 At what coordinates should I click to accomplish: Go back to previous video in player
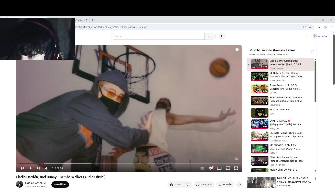click(23, 168)
